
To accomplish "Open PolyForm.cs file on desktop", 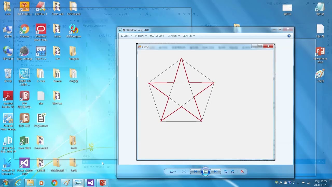I will pos(41,121).
